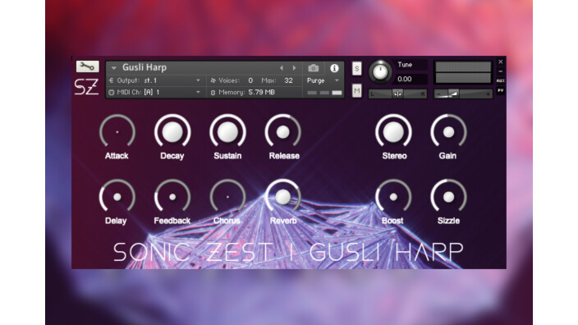Screen dimensions: 578x325
Task: Show instrument info with the i icon
Action: point(334,68)
